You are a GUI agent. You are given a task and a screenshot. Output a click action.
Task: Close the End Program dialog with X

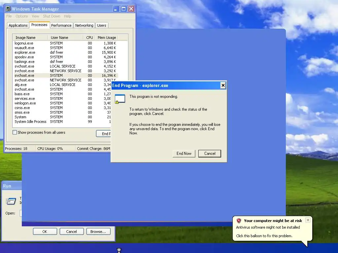[223, 85]
